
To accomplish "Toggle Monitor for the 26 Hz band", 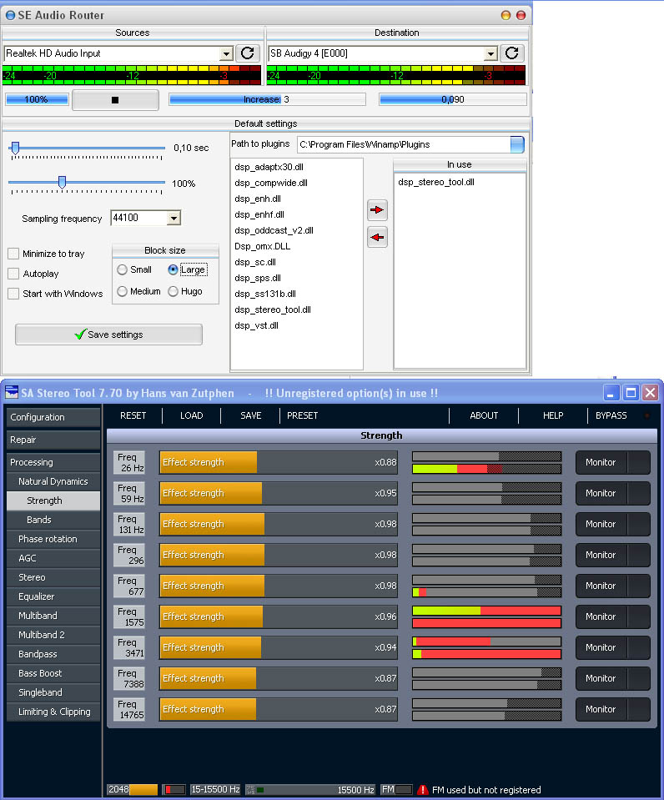I will pos(612,462).
